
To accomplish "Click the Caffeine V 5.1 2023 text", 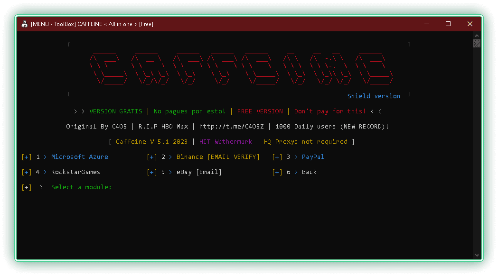I will point(151,141).
